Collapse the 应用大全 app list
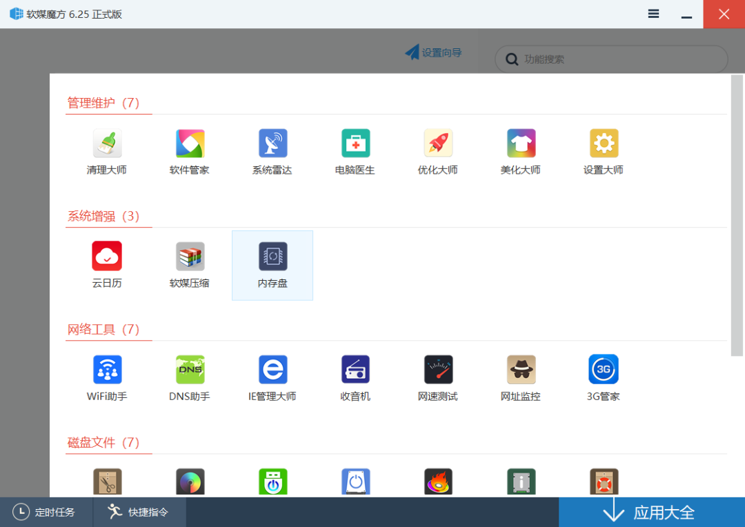The width and height of the screenshot is (745, 527). [652, 513]
